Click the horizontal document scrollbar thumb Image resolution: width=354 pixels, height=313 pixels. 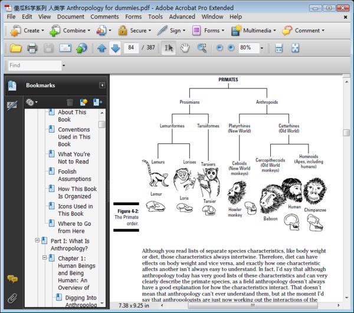pyautogui.click(x=253, y=305)
